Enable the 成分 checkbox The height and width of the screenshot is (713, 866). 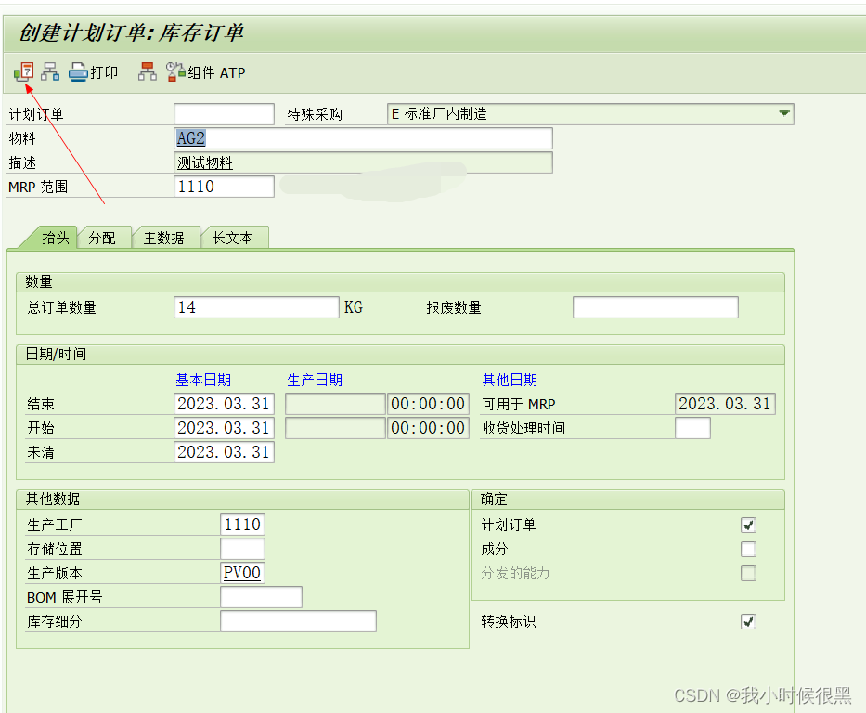tap(748, 549)
